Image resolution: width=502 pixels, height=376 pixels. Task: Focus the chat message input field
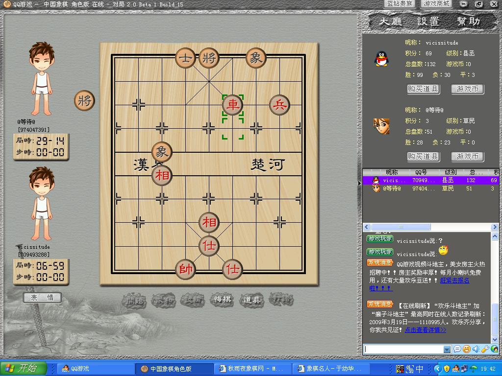point(404,350)
